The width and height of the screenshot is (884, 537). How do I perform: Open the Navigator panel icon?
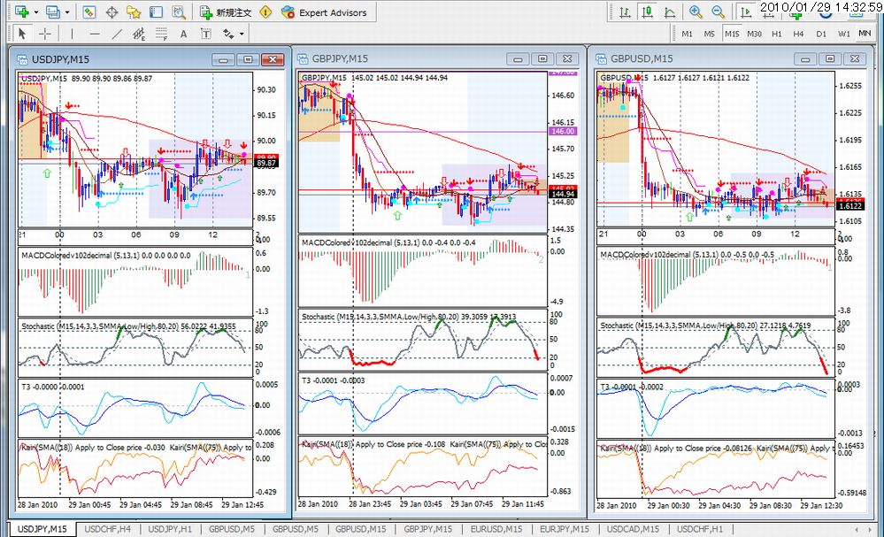[x=134, y=12]
